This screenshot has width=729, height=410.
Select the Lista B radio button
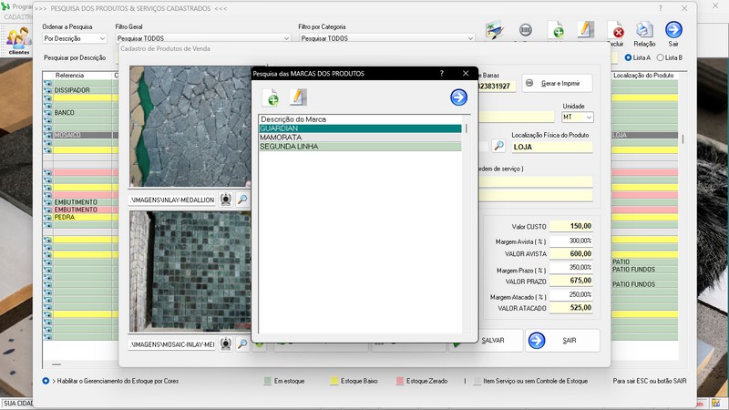click(x=659, y=57)
